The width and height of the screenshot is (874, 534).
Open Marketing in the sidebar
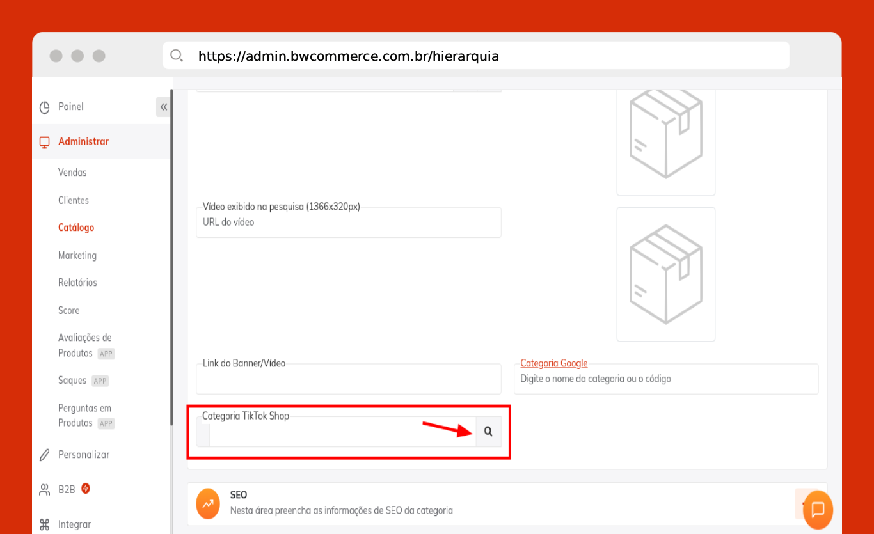(77, 255)
